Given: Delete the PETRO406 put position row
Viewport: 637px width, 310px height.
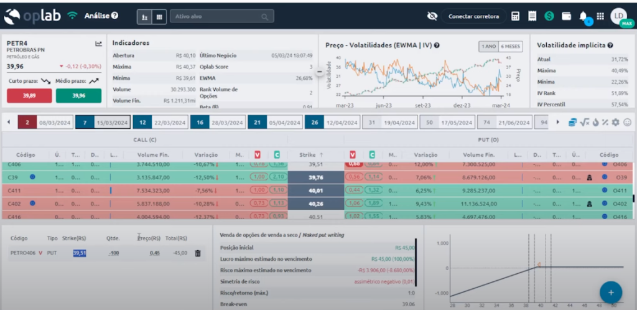Looking at the screenshot, I should point(198,253).
